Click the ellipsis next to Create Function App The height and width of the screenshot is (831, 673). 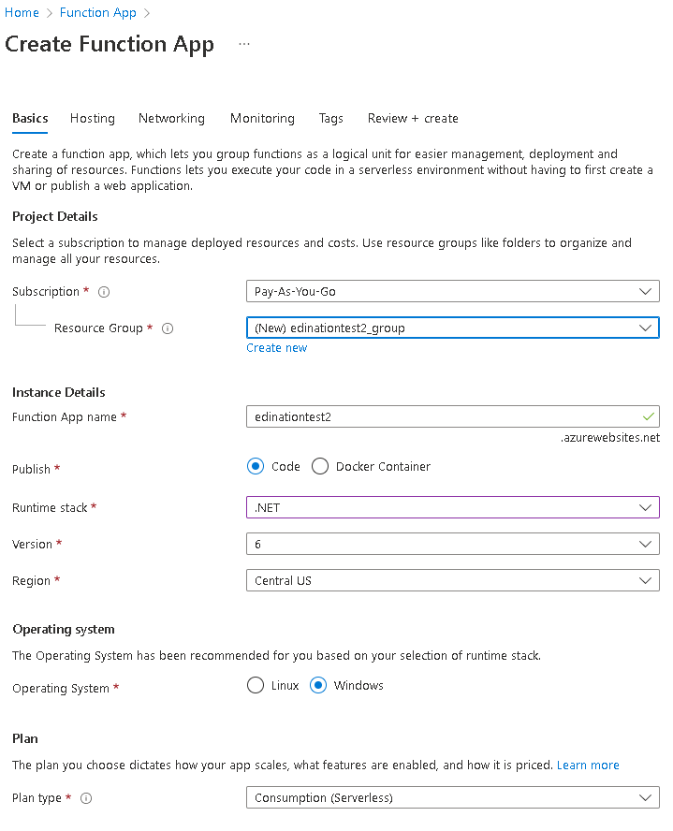[243, 43]
